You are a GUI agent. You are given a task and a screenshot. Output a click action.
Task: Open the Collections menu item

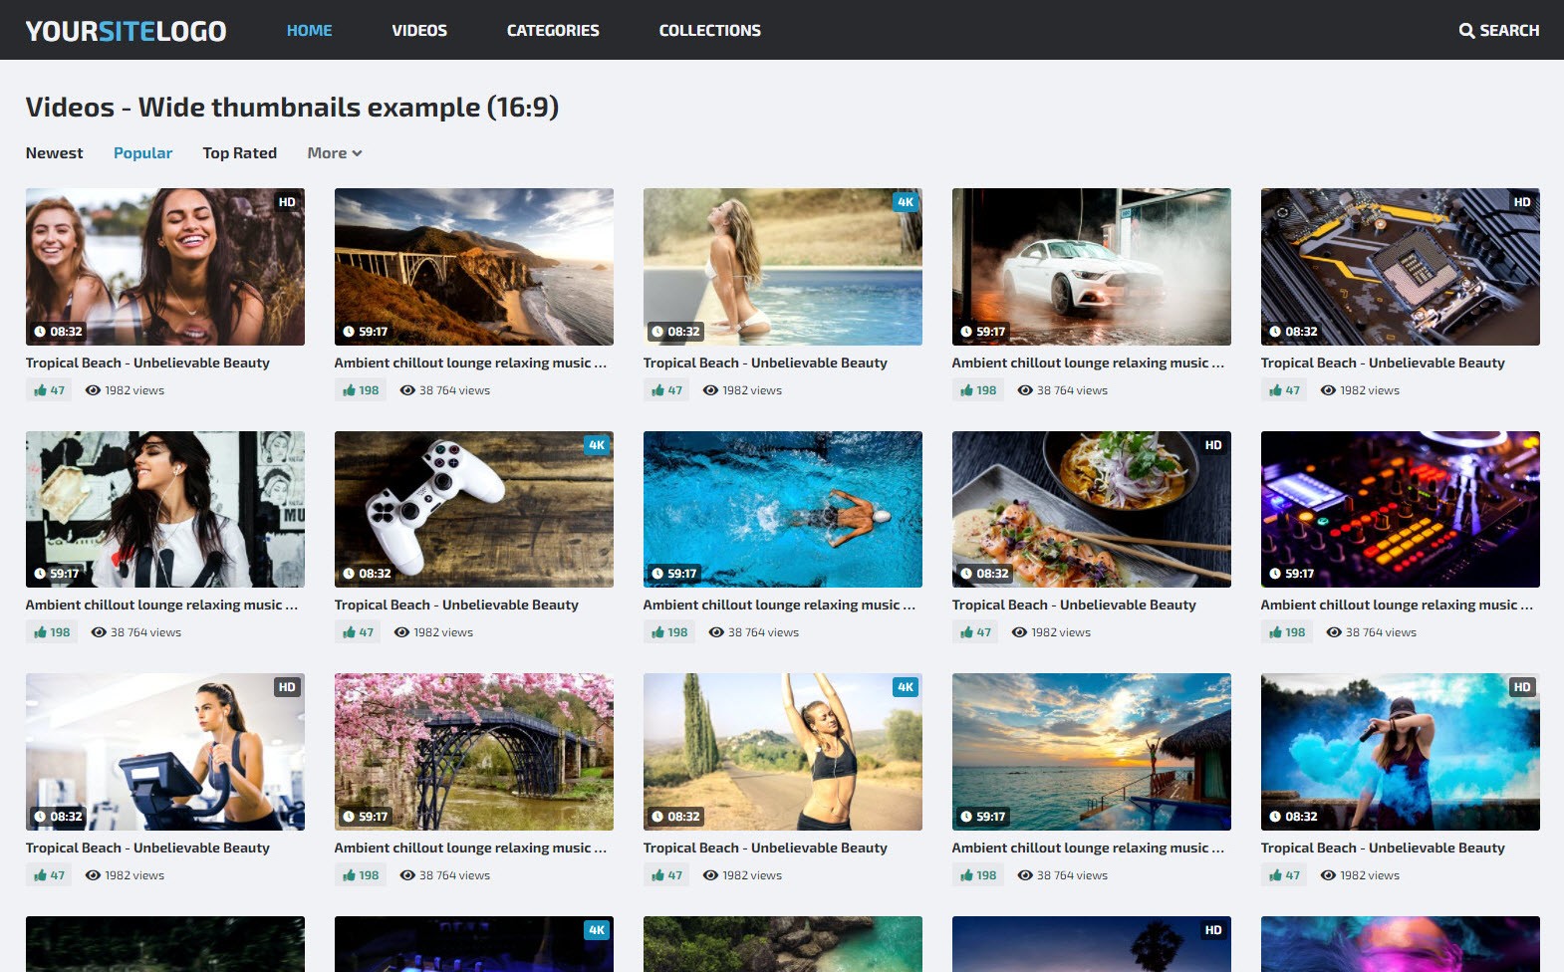(x=710, y=31)
